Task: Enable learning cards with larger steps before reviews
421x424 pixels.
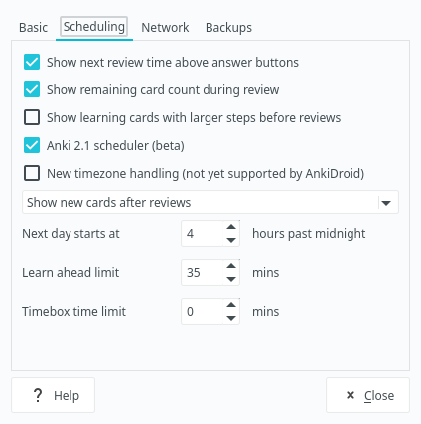Action: coord(32,117)
